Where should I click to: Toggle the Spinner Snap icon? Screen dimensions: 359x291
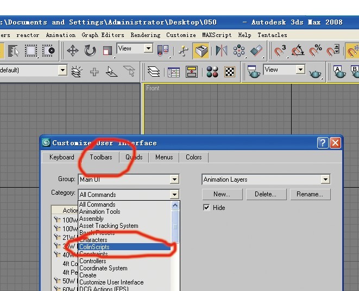tap(333, 51)
